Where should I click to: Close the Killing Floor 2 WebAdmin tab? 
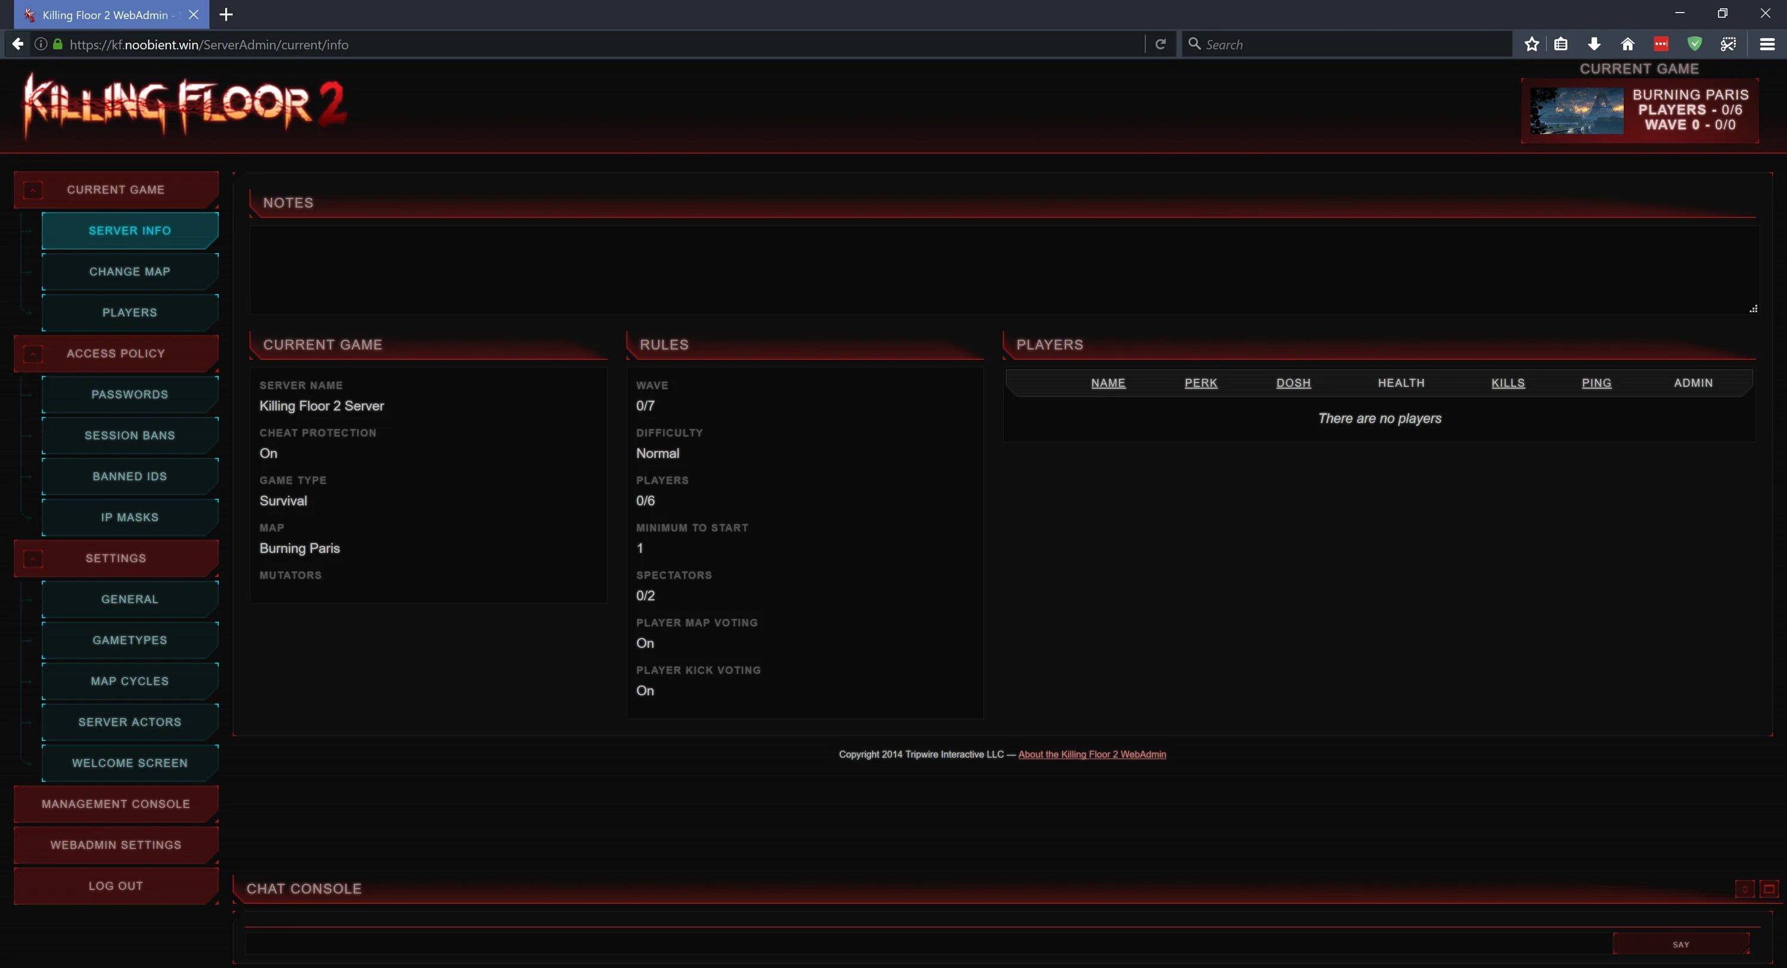(194, 14)
